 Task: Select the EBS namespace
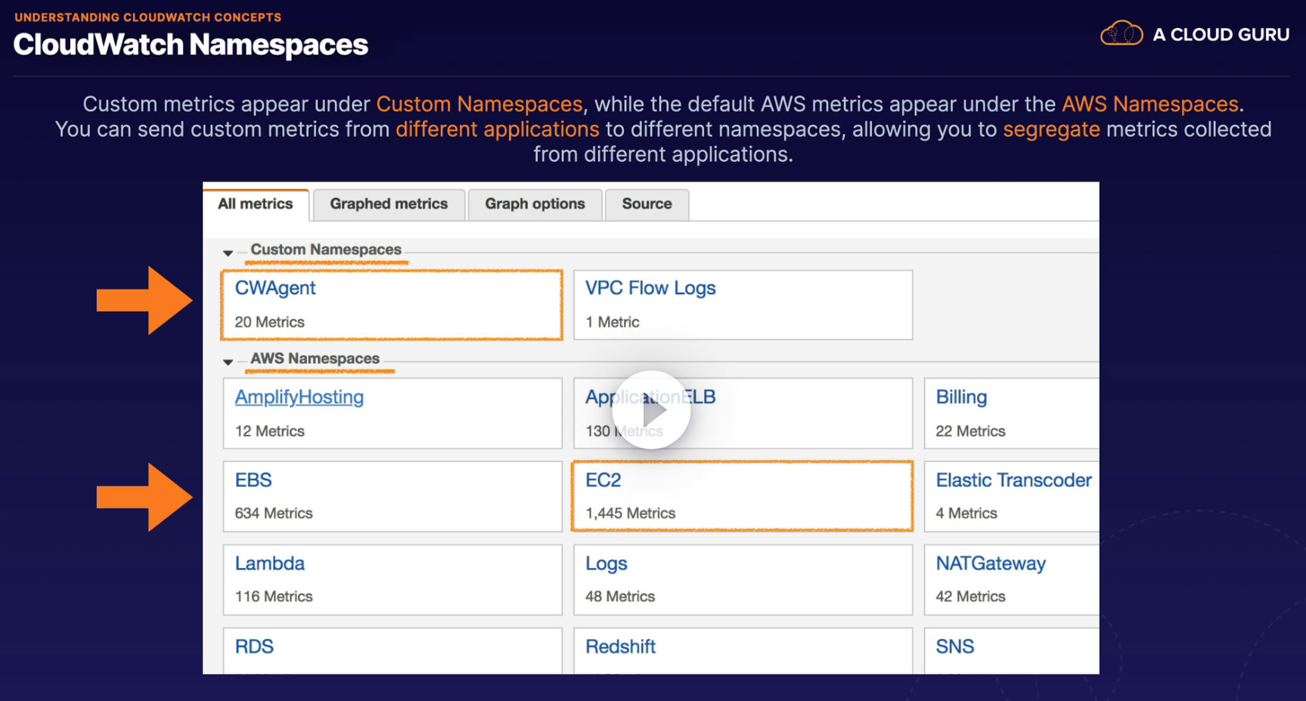coord(253,480)
